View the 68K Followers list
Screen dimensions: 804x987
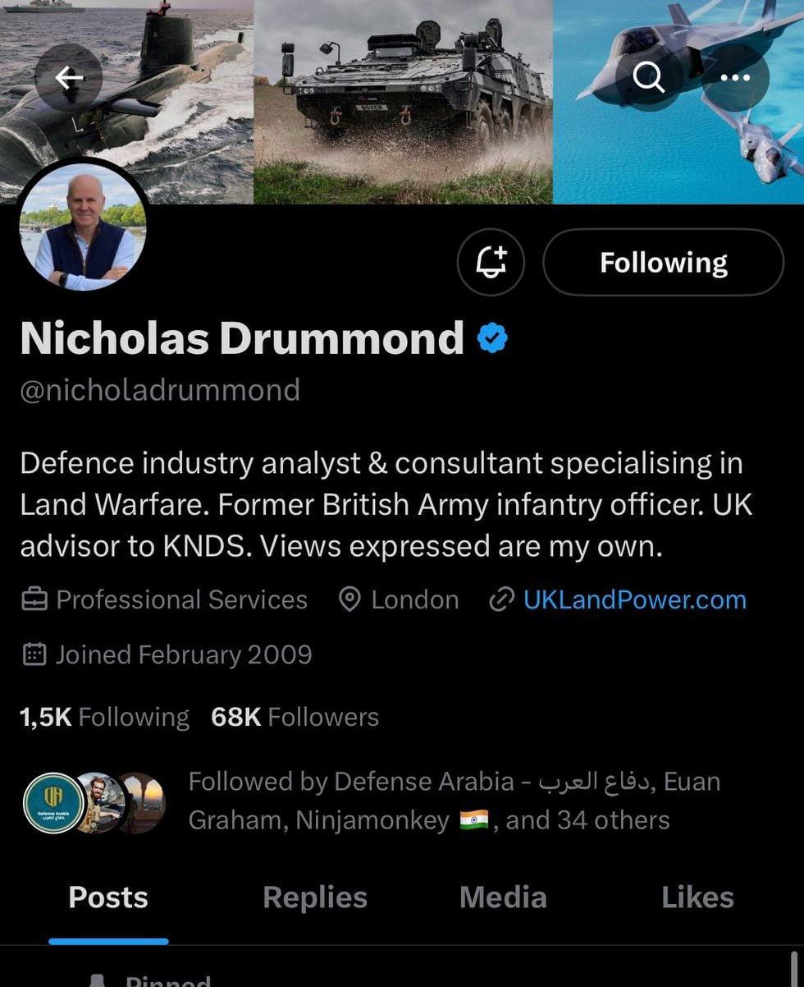click(295, 717)
